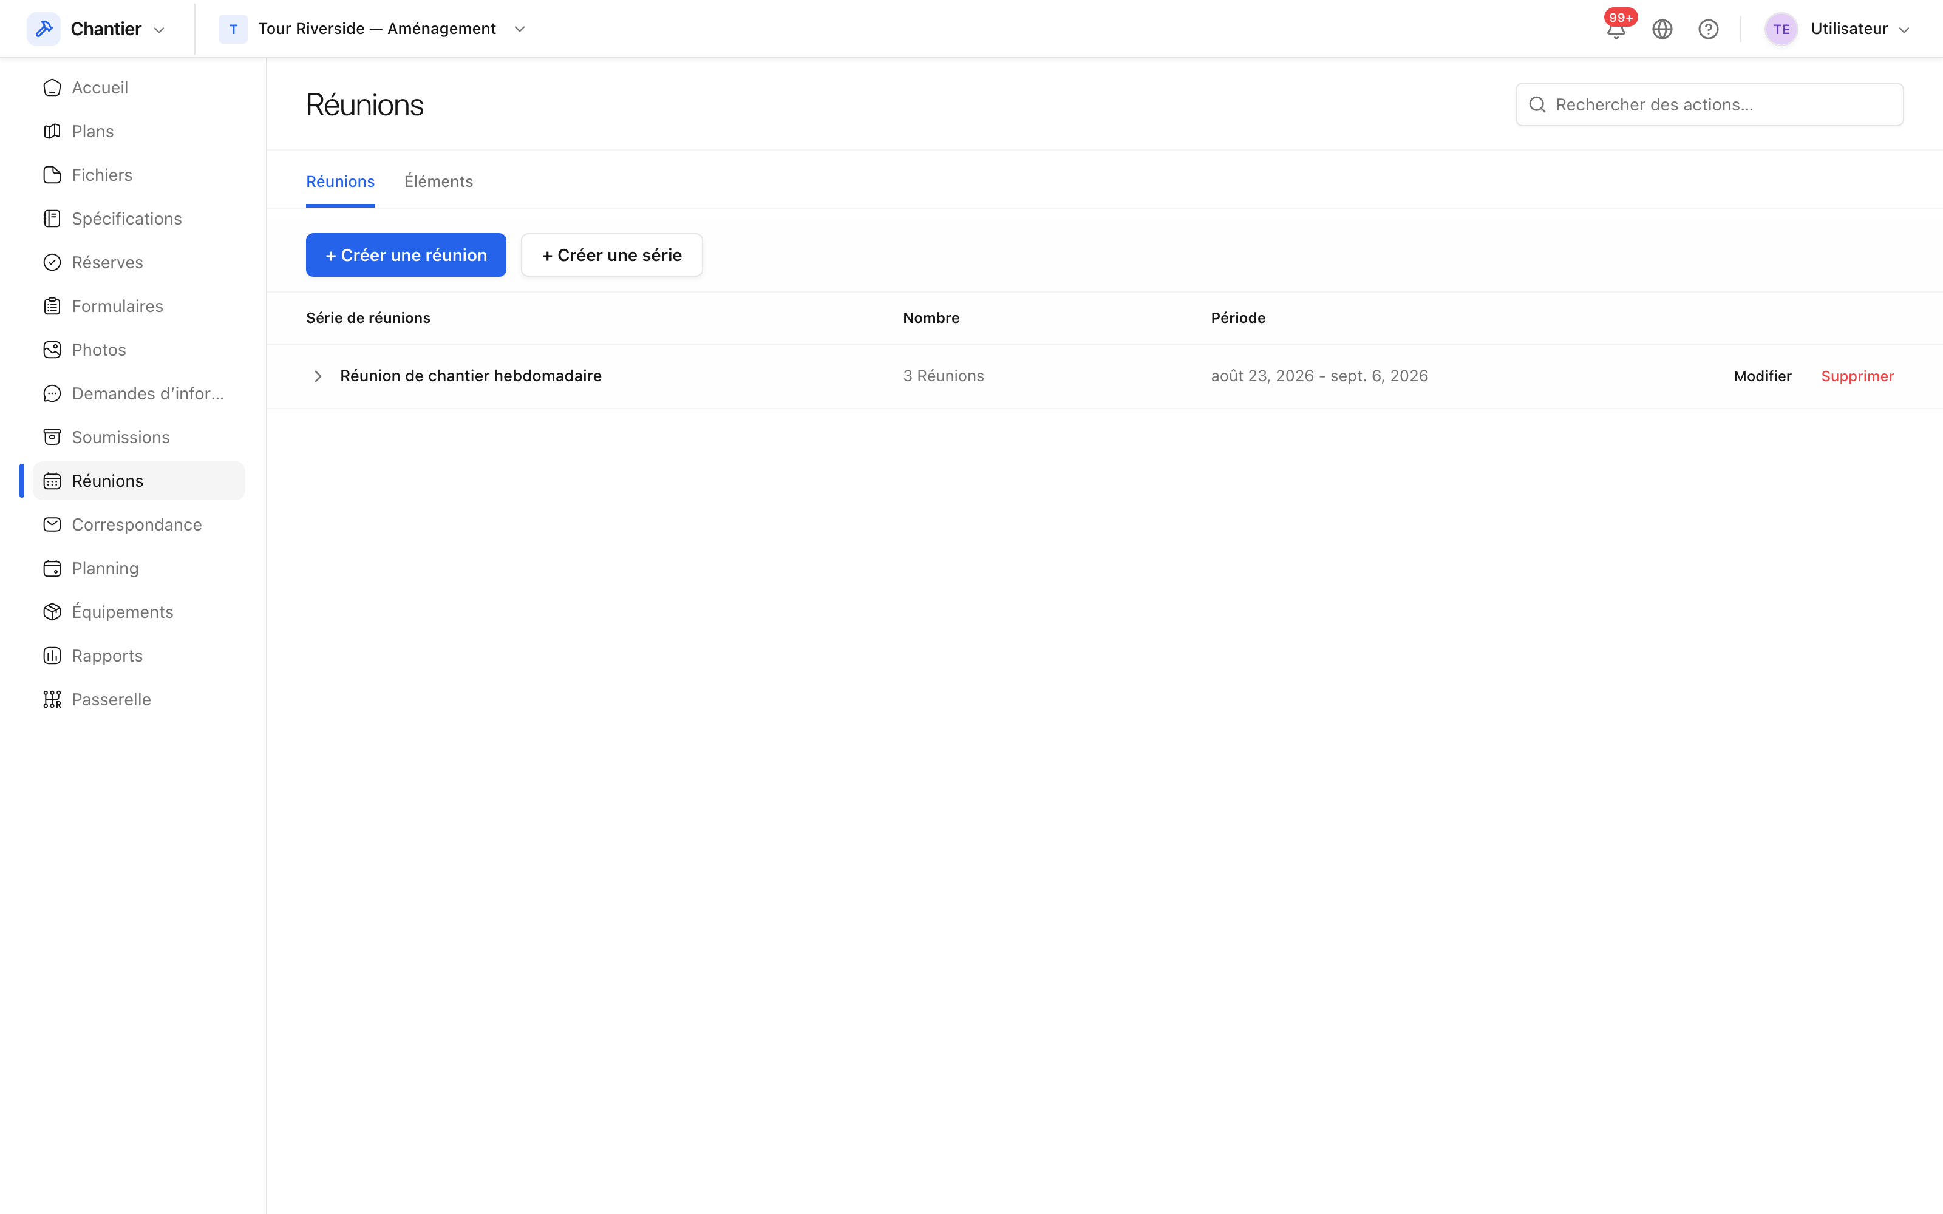
Task: Click the Planning calendar icon
Action: point(52,569)
